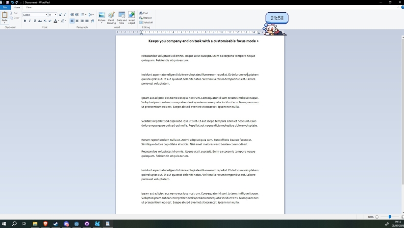The image size is (404, 228).
Task: Toggle Italic formatting
Action: (29, 21)
